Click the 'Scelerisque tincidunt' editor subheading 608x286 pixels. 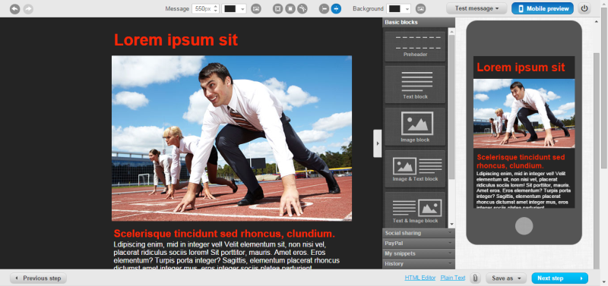224,234
